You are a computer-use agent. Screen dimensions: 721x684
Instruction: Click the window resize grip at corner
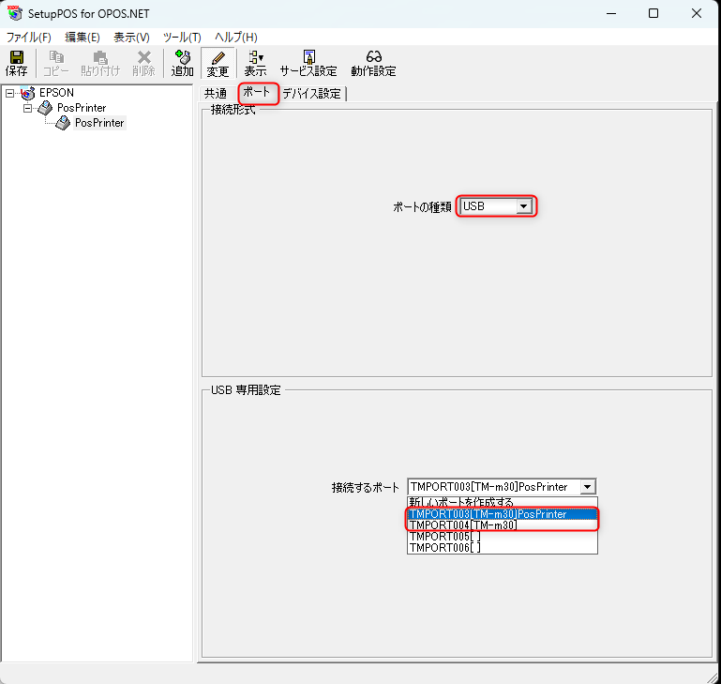(x=714, y=677)
